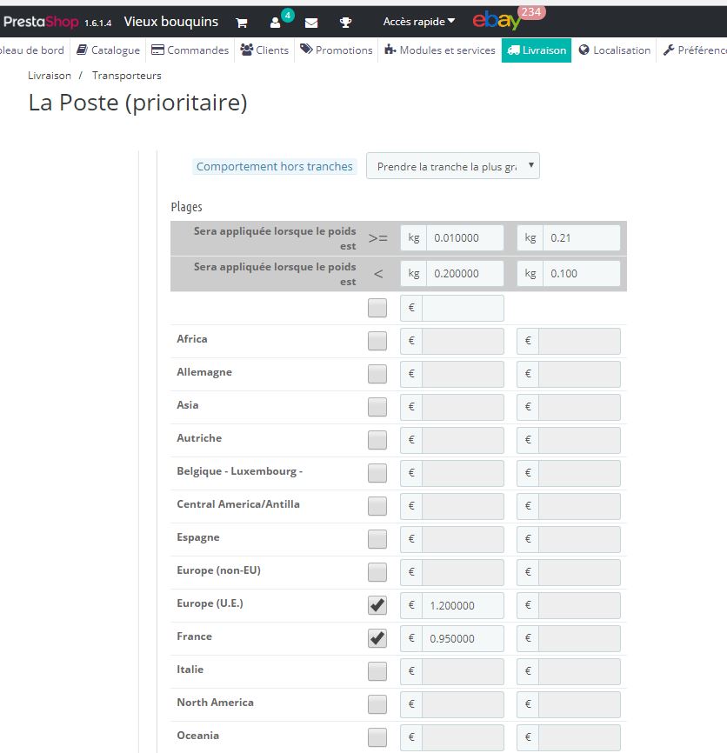Image resolution: width=727 pixels, height=753 pixels.
Task: Click France second range price field
Action: [x=579, y=639]
